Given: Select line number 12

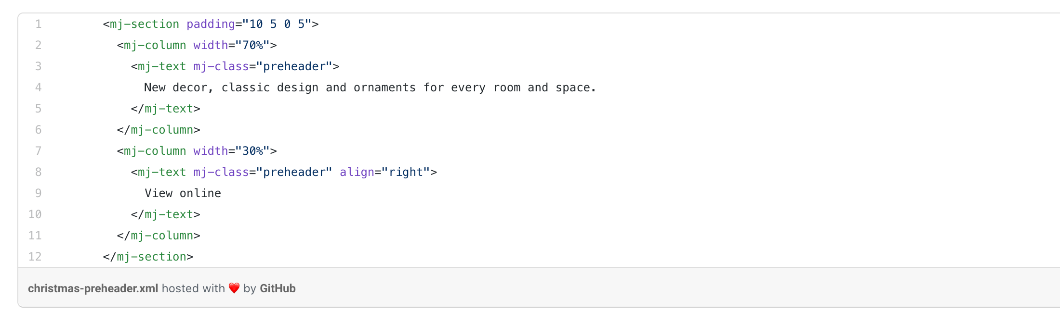Looking at the screenshot, I should [x=35, y=257].
